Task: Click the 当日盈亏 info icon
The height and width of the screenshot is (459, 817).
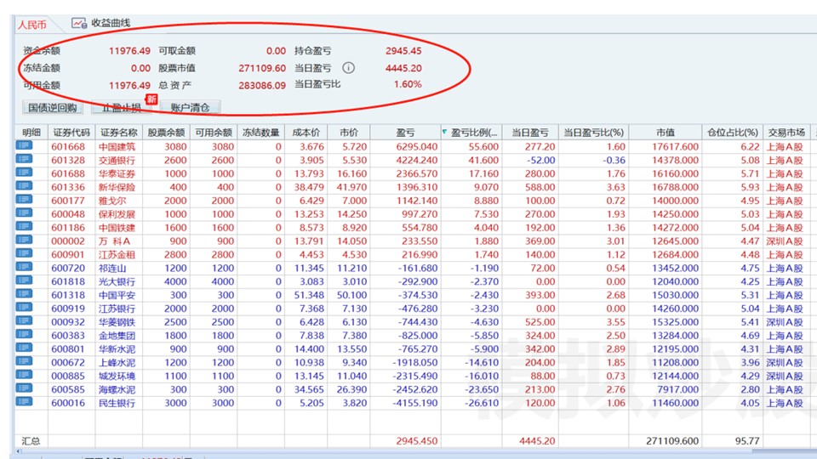Action: tap(349, 68)
